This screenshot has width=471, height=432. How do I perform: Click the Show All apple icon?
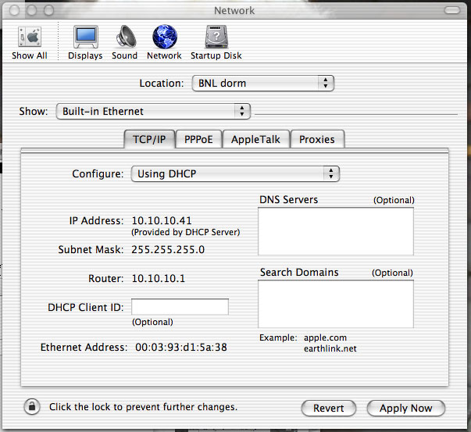(x=29, y=37)
